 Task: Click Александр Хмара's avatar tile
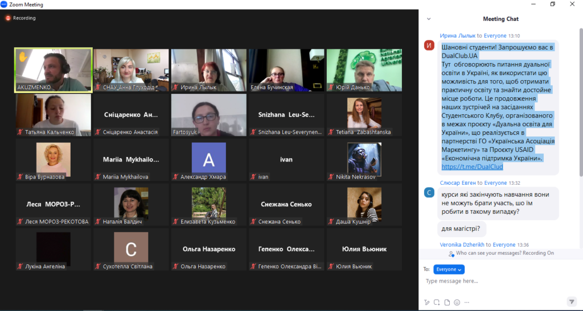209,160
